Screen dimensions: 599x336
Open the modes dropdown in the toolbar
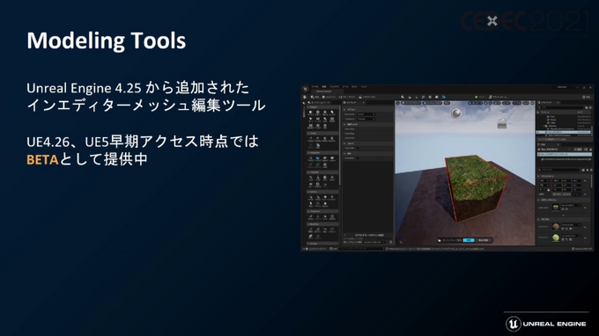tap(314, 97)
